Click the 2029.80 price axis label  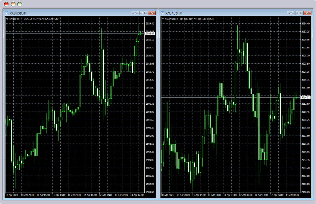[x=150, y=23]
